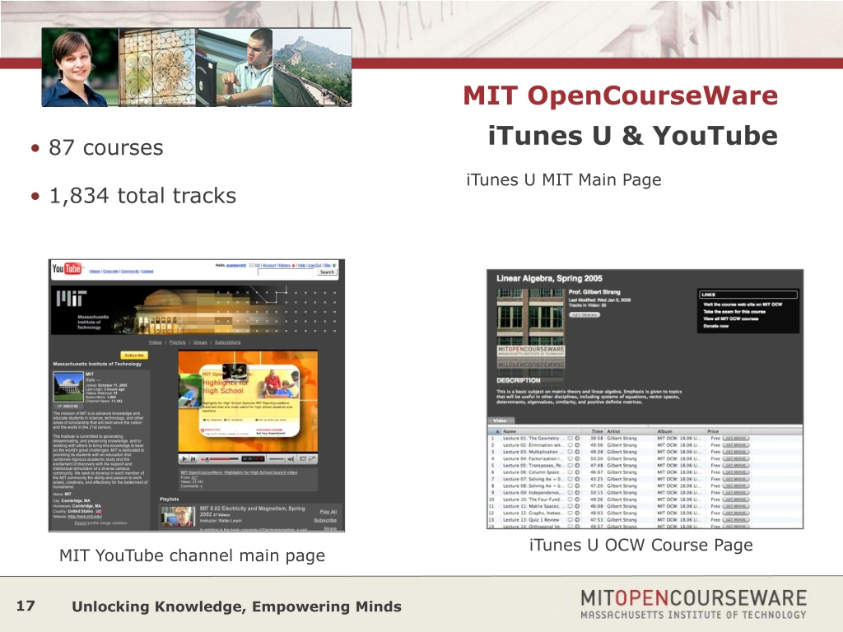The height and width of the screenshot is (632, 843).
Task: Select the Lecture 13: Quiz 1 Review row
Action: click(645, 520)
